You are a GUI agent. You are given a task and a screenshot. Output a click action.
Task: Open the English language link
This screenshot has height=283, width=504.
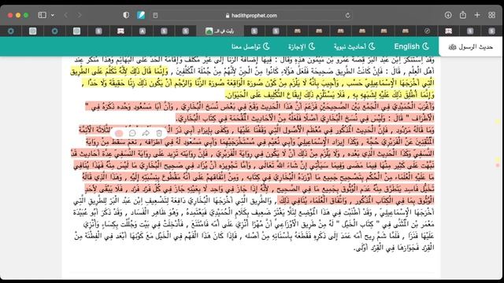pyautogui.click(x=411, y=46)
